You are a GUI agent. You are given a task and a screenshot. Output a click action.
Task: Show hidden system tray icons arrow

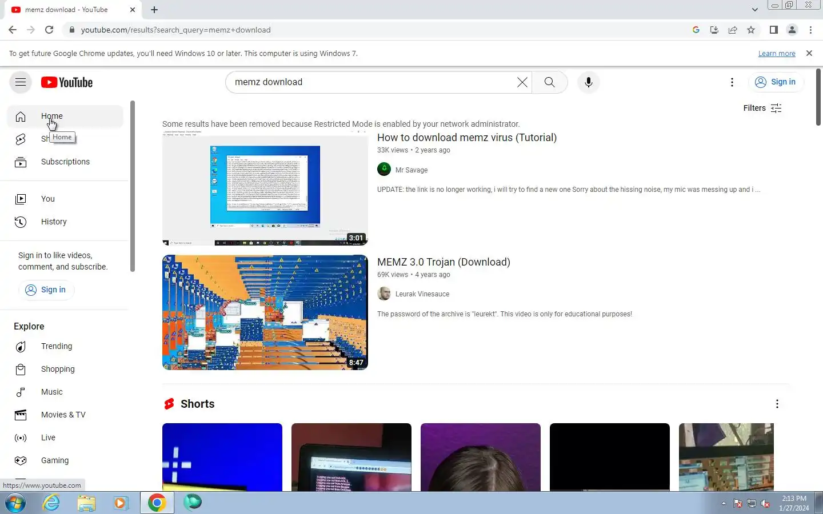[x=724, y=503]
